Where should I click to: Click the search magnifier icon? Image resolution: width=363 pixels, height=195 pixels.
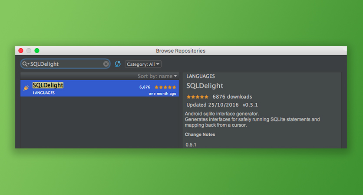point(25,64)
